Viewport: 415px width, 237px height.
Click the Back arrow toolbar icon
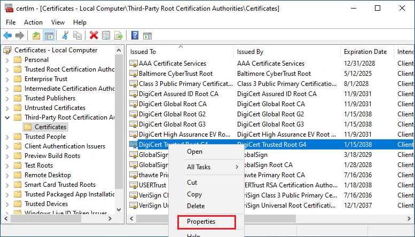click(7, 35)
